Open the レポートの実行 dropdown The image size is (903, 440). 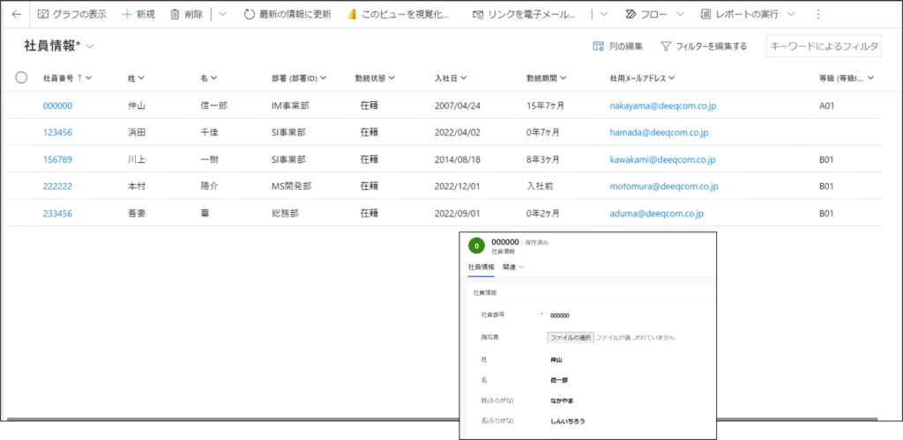click(x=748, y=15)
